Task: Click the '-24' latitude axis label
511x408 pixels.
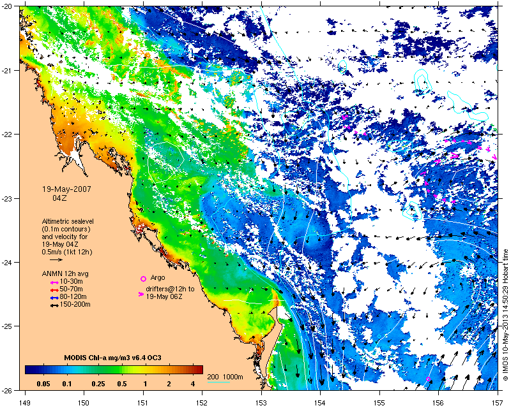Action: pyautogui.click(x=8, y=262)
